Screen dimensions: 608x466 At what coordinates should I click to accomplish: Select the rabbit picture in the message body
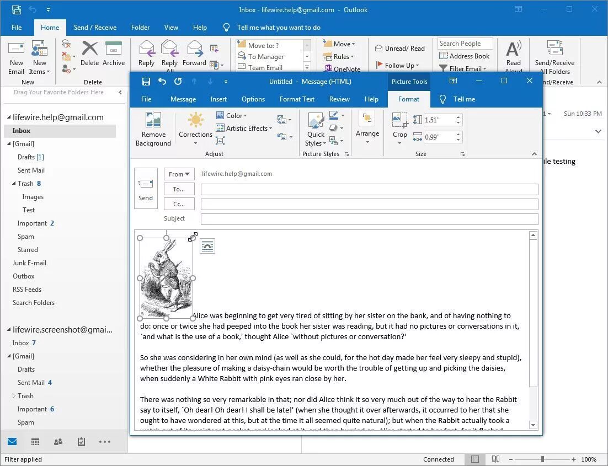pos(167,278)
